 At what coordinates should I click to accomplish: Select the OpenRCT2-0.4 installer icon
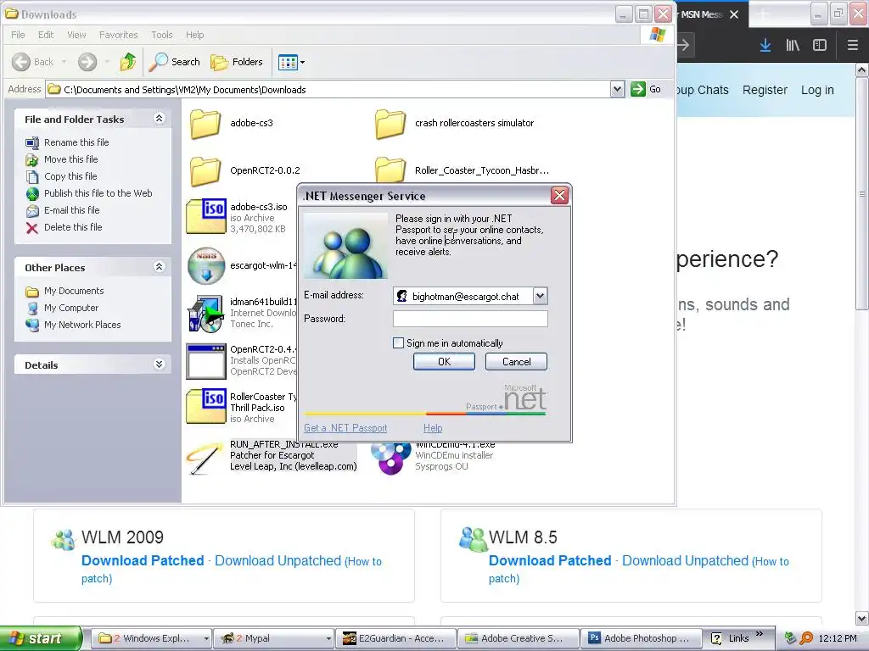(206, 361)
